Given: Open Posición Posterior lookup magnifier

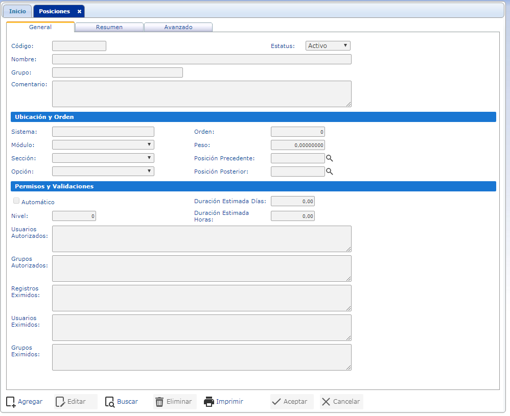Looking at the screenshot, I should pos(330,172).
